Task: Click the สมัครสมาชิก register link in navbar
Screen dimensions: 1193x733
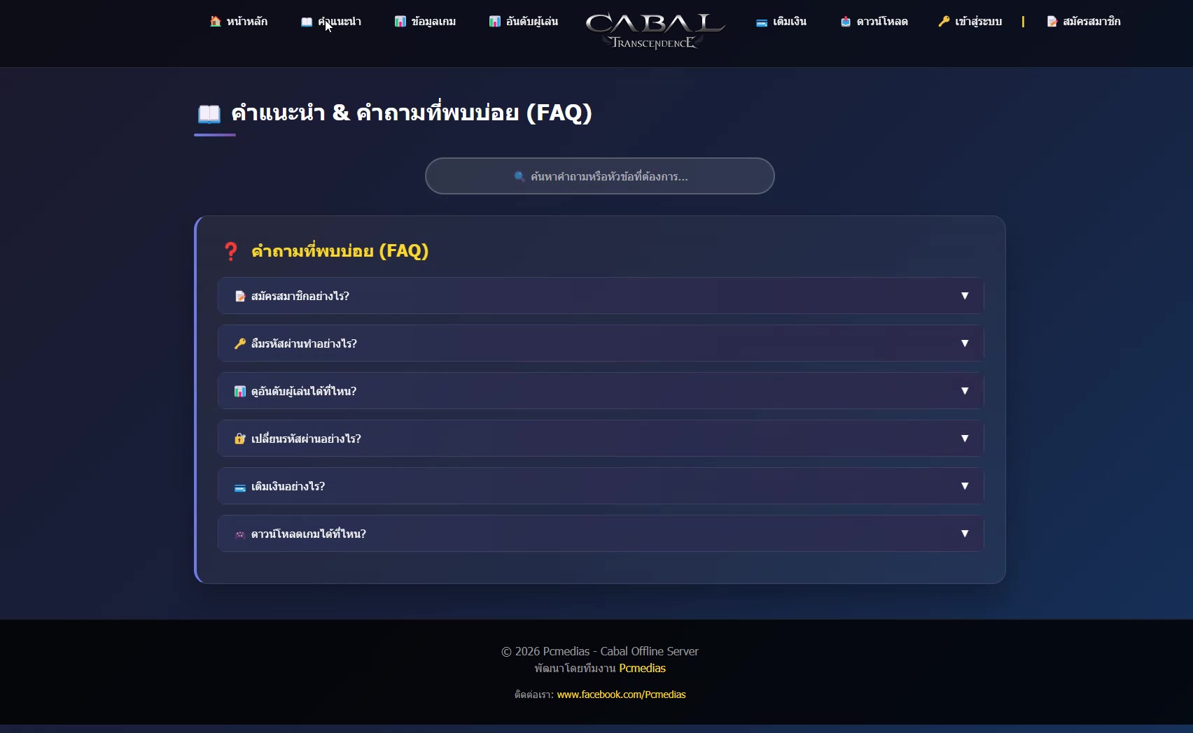Action: click(x=1084, y=22)
